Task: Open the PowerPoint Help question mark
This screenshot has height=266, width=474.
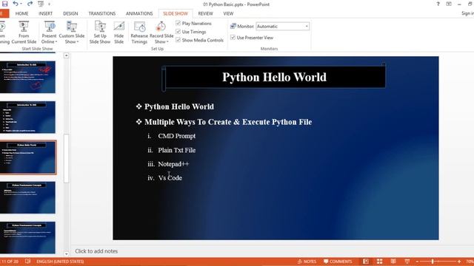Action: pyautogui.click(x=438, y=4)
